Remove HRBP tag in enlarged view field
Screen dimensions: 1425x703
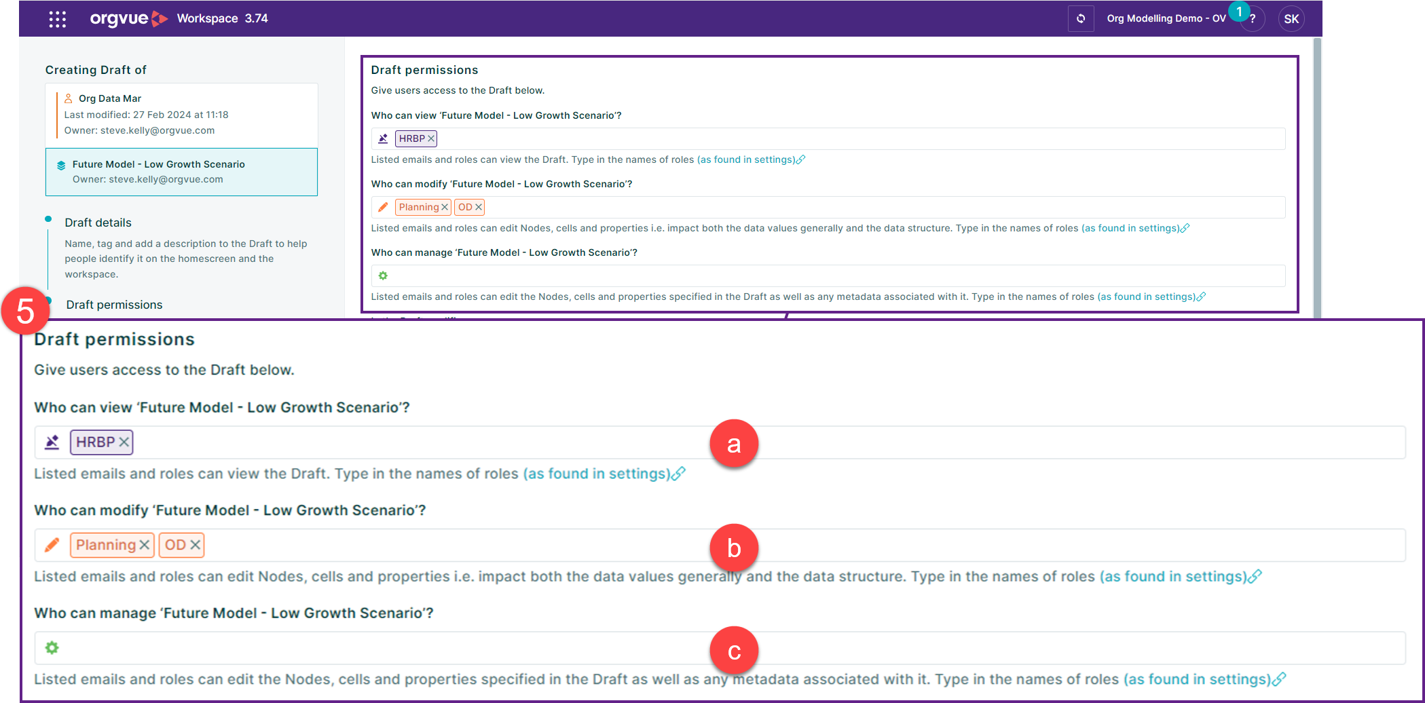coord(124,442)
